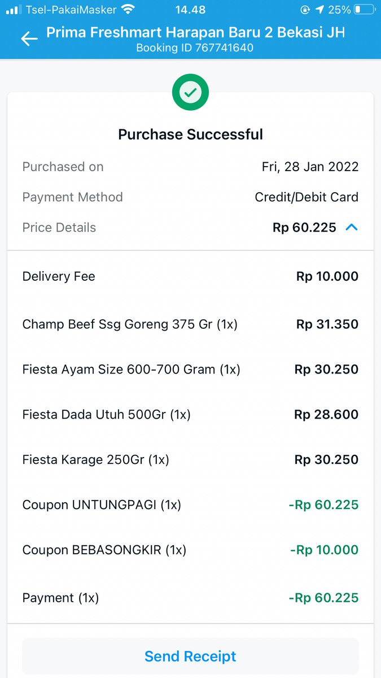Tap the Payment Method row
The image size is (381, 678).
[190, 197]
